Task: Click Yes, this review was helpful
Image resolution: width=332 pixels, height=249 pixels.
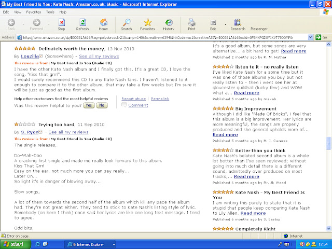Action: [x=89, y=105]
